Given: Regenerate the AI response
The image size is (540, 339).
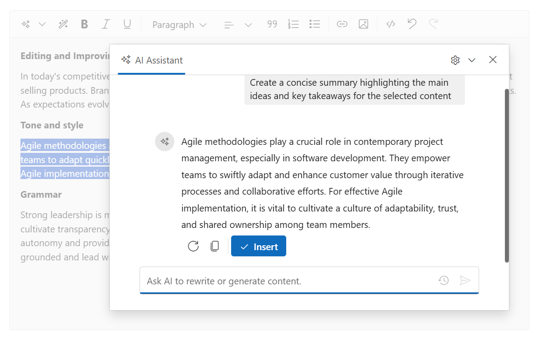Looking at the screenshot, I should tap(193, 246).
